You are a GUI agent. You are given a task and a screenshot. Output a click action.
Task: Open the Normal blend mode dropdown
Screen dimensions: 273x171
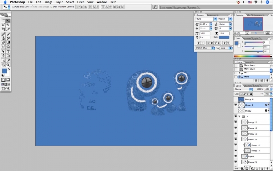coord(243,89)
